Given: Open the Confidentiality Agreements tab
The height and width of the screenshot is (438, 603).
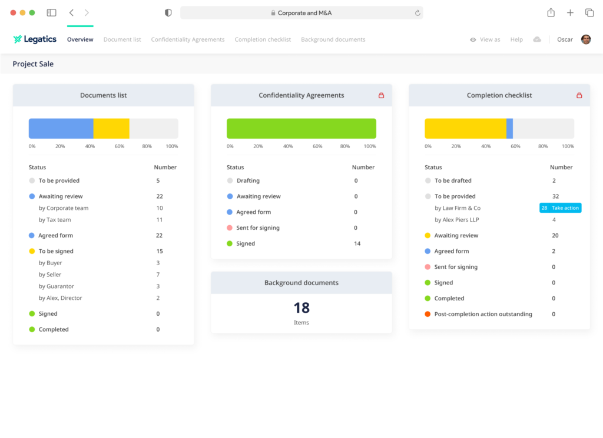Looking at the screenshot, I should point(188,39).
